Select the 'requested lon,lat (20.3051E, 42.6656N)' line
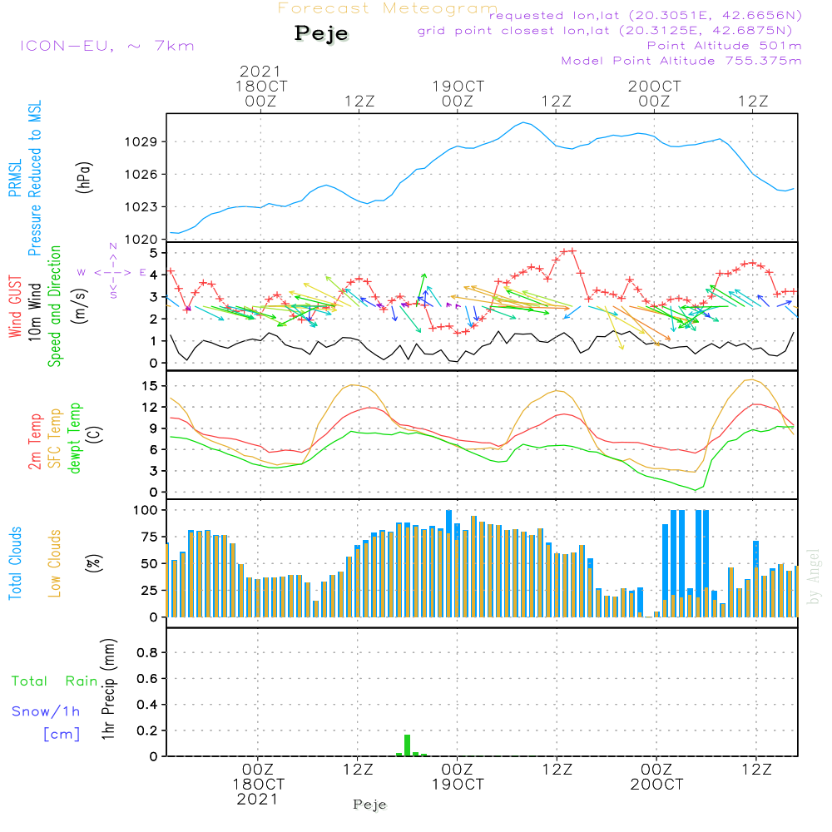 [x=646, y=16]
